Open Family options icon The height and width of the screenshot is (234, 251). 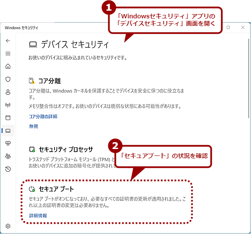(8, 156)
